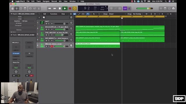Toggle the Inspector button in control bar

click(17, 8)
